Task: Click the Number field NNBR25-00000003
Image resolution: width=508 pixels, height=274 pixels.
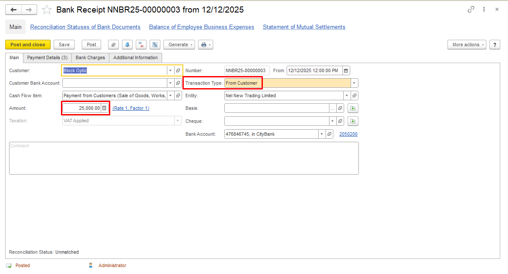Action: [246, 70]
